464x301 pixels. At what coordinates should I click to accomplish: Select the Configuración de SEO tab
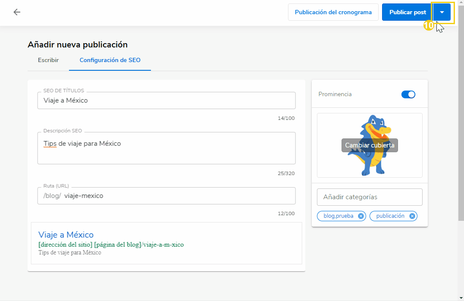(x=110, y=60)
